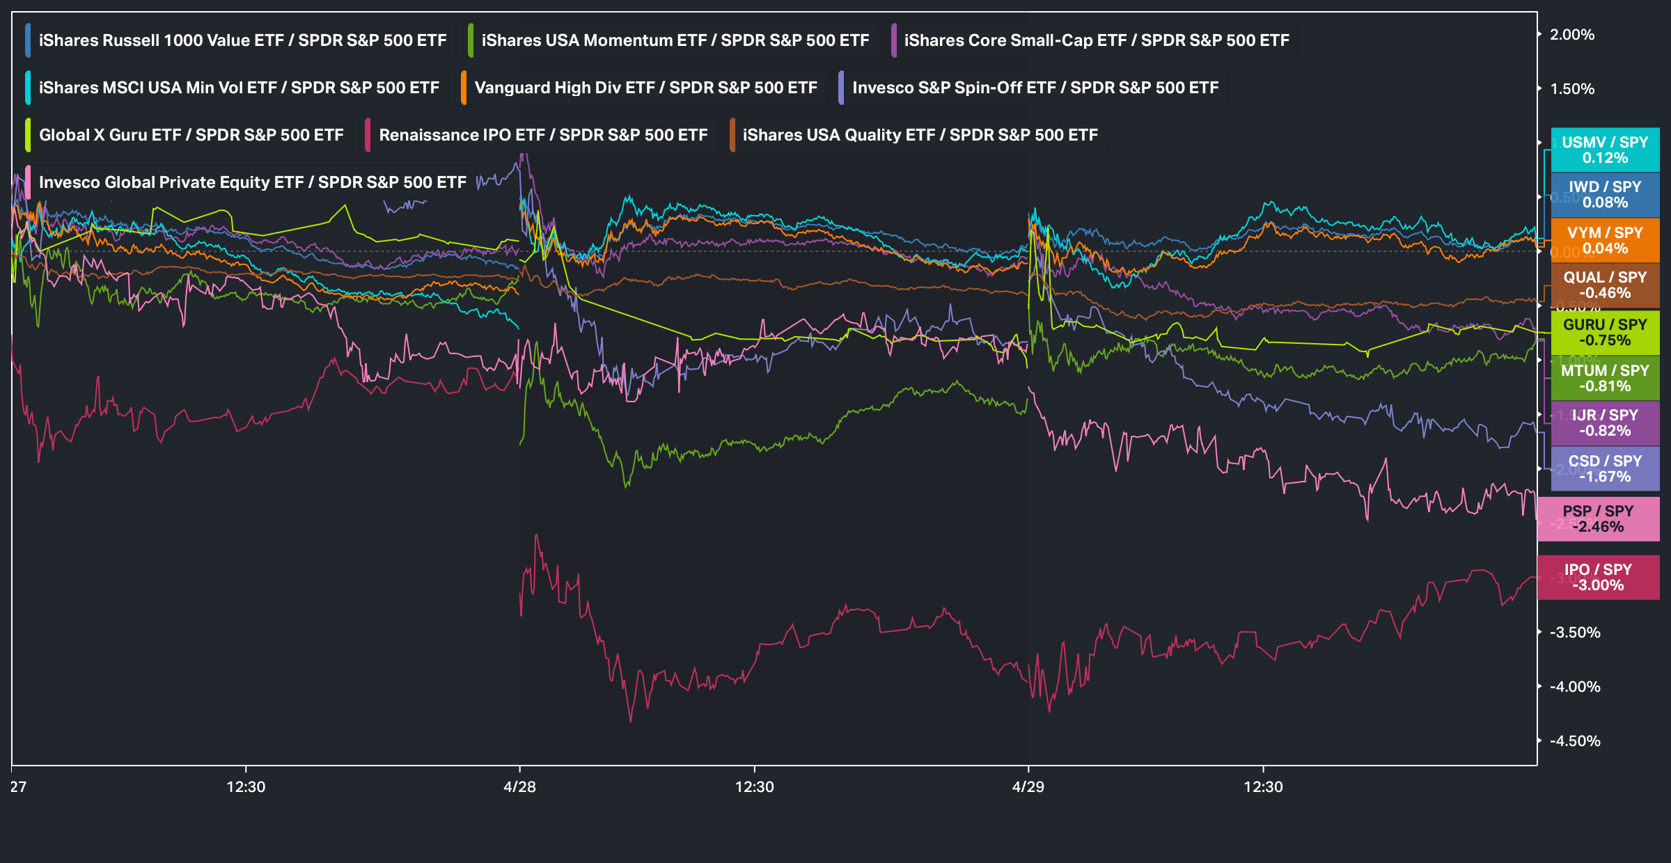
Task: Click the IPO / SPY -3.00% price tag
Action: (x=1598, y=578)
